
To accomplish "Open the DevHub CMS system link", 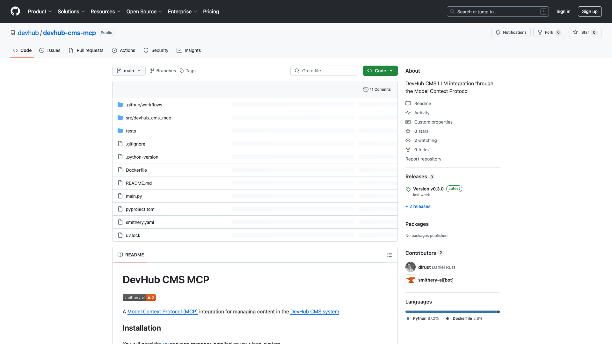I will [315, 312].
